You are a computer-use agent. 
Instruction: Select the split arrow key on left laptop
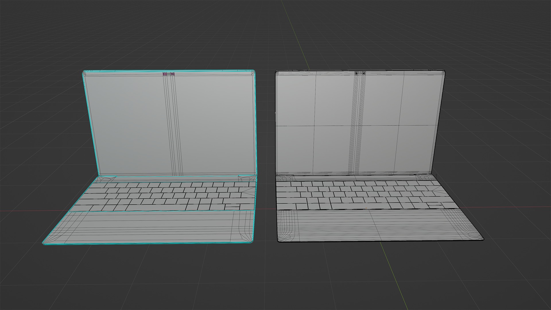(232, 207)
